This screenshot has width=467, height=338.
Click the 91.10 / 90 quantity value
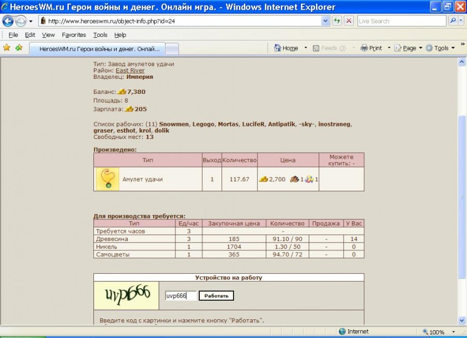coord(287,239)
